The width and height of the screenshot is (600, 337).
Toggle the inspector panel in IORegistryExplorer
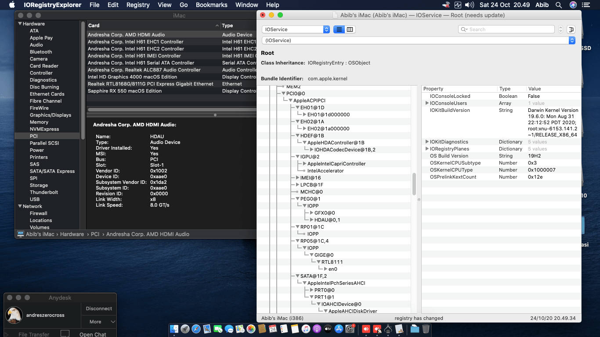click(x=570, y=29)
